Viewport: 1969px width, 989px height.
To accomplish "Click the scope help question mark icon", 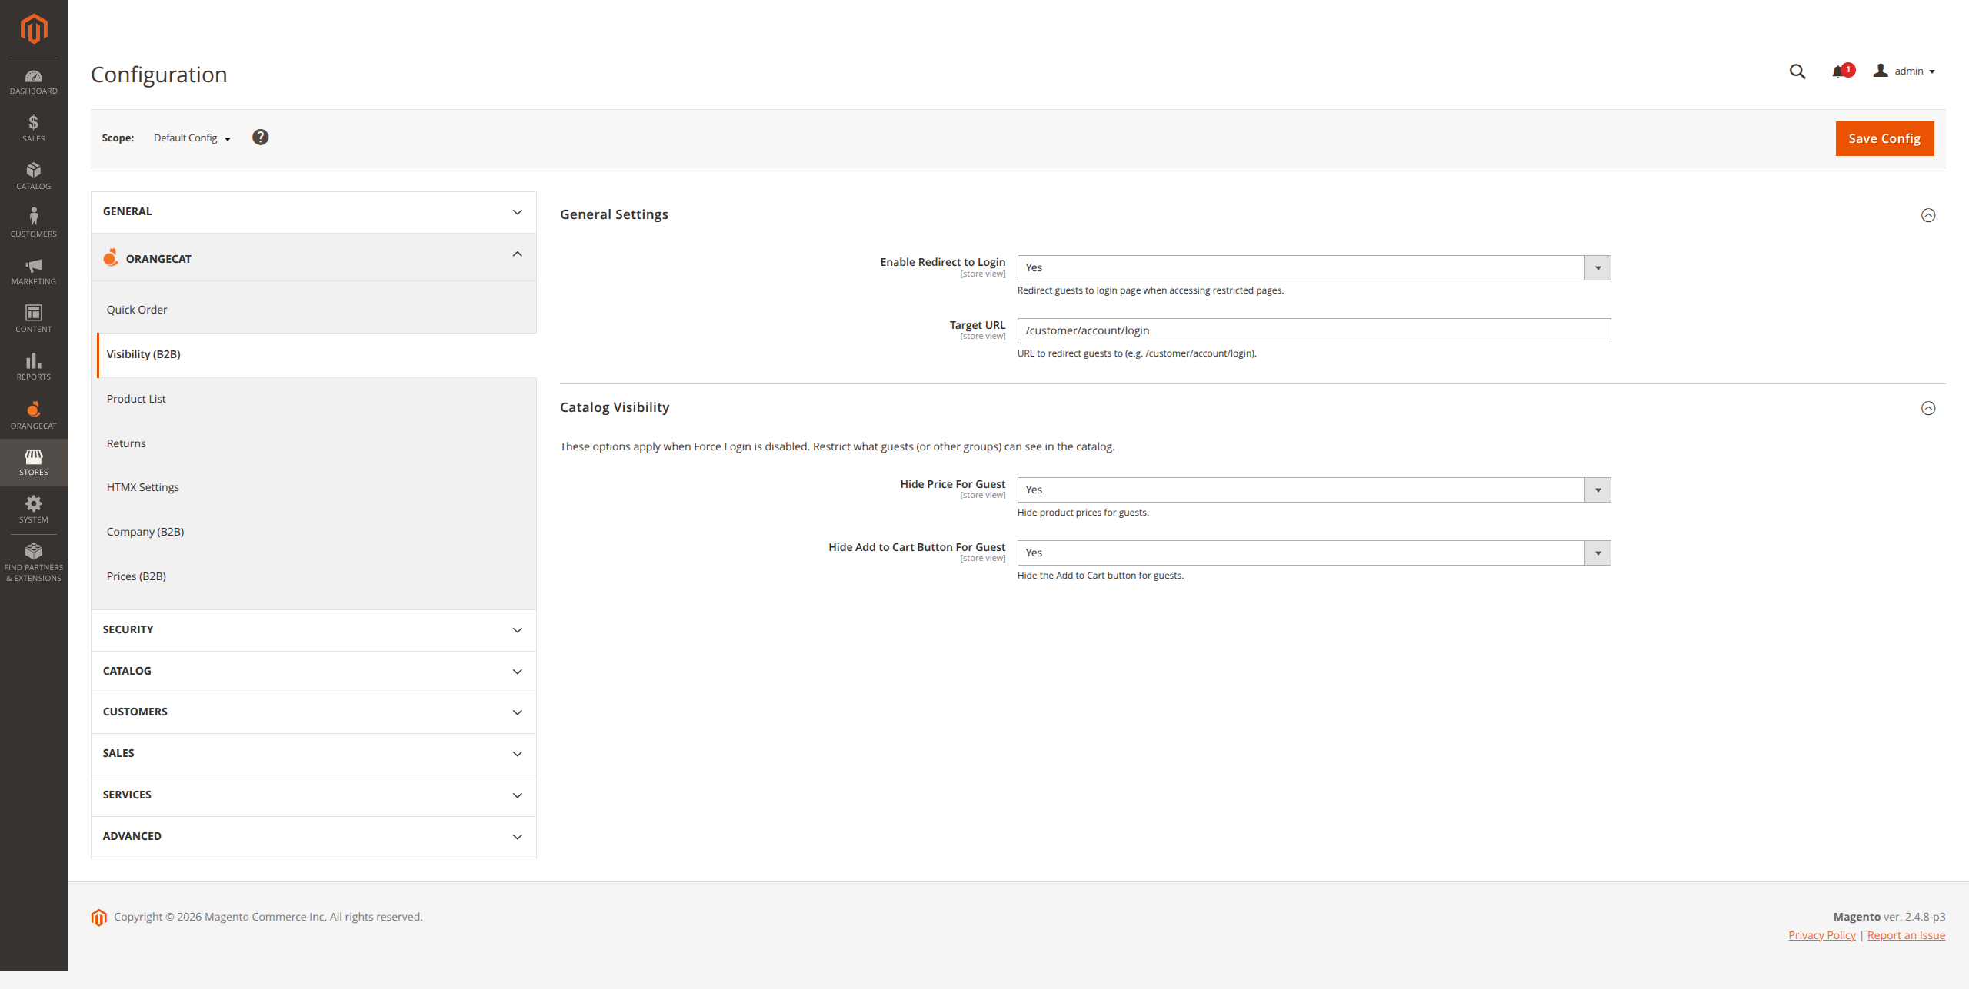I will click(260, 138).
